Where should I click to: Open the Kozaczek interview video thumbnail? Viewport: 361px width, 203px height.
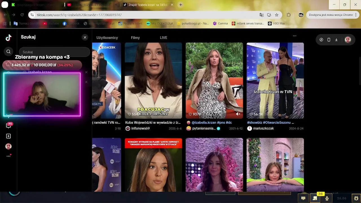coord(107,81)
